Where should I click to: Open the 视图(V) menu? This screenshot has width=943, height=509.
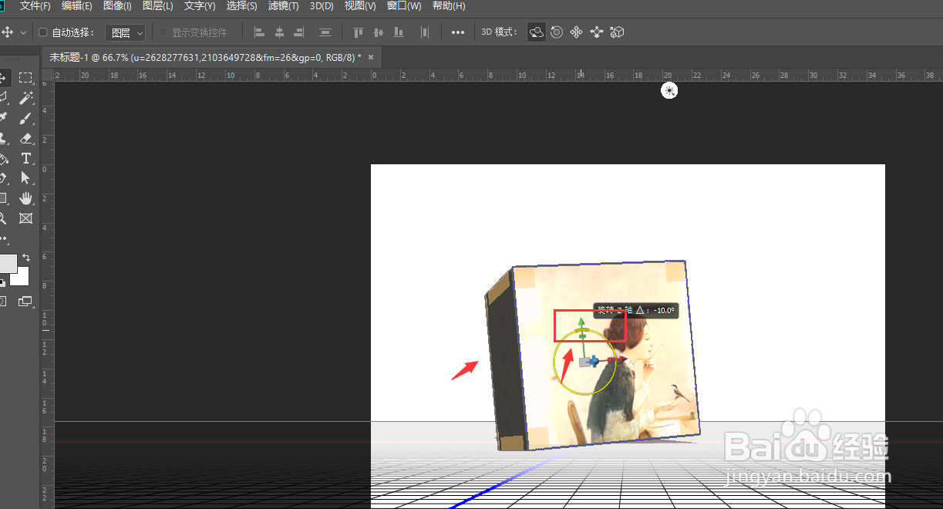(360, 6)
